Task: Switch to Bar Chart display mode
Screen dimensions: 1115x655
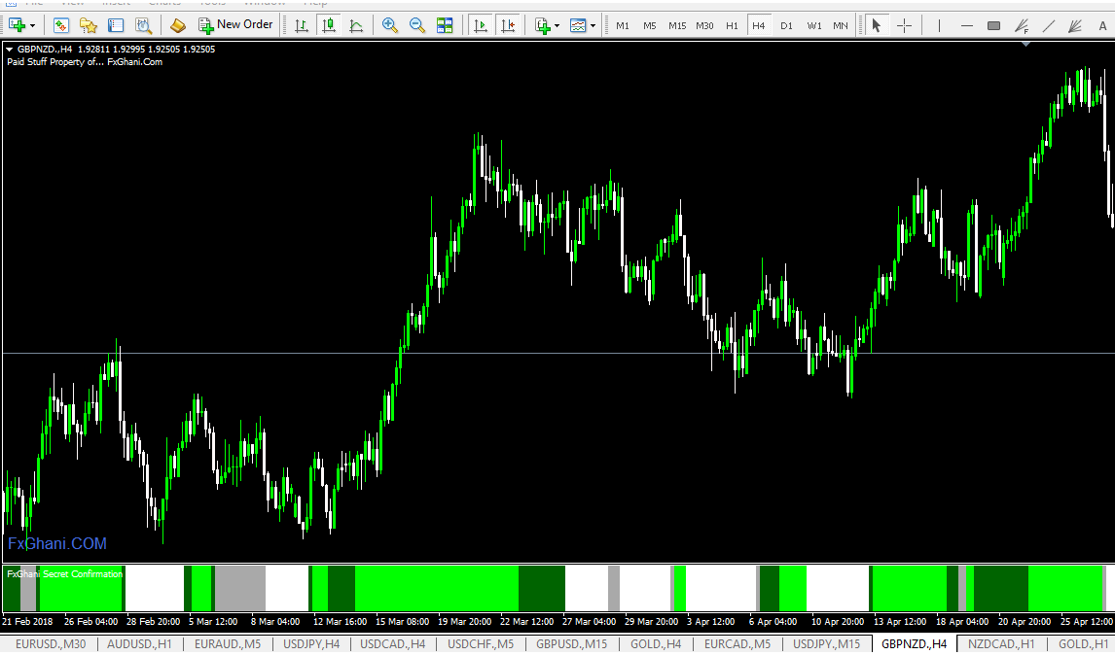Action: click(302, 25)
